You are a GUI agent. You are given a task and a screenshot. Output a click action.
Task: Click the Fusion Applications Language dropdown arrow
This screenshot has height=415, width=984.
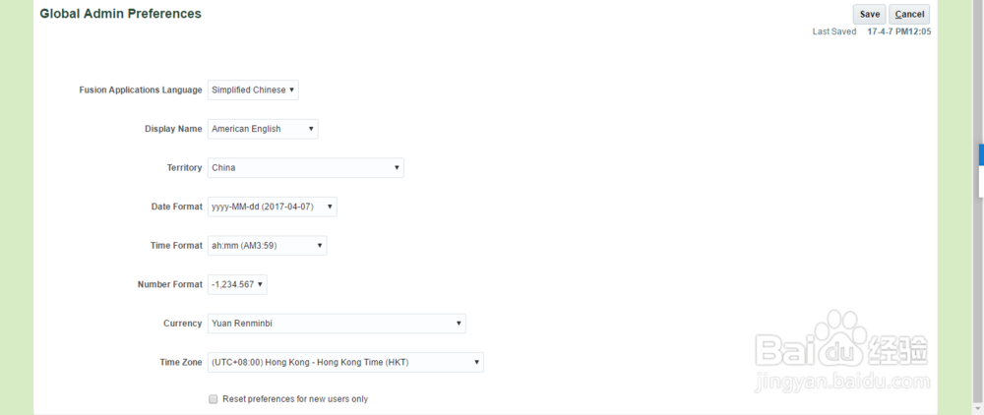pyautogui.click(x=292, y=90)
